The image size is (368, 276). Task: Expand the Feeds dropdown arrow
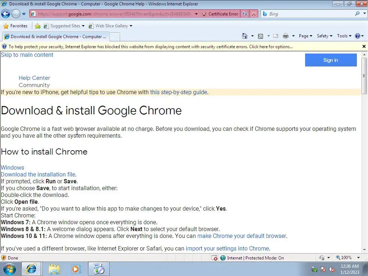coord(268,36)
